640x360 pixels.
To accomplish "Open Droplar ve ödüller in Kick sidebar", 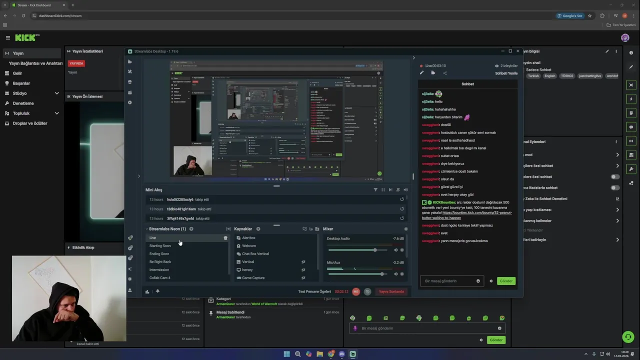I will tap(30, 123).
